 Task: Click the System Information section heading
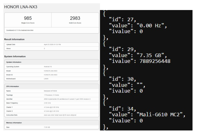[x=15, y=56]
